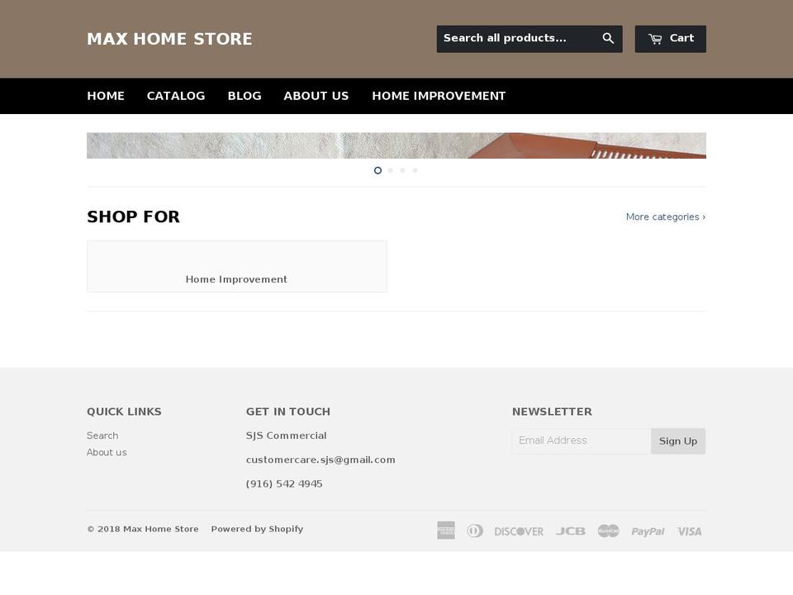Click the American Express payment icon
This screenshot has height=595, width=793.
(x=446, y=531)
